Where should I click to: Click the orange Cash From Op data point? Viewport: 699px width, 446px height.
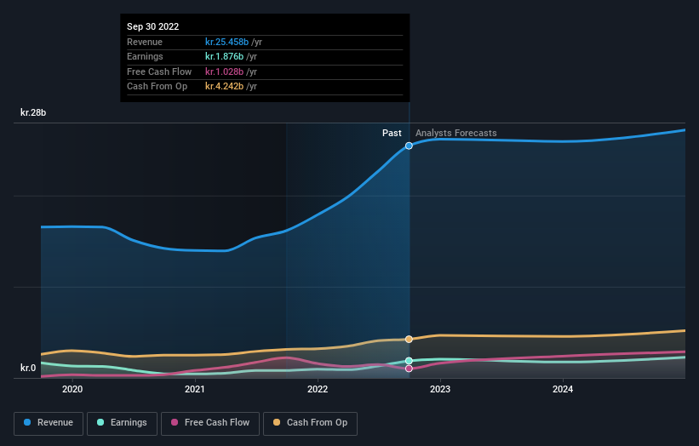(409, 339)
